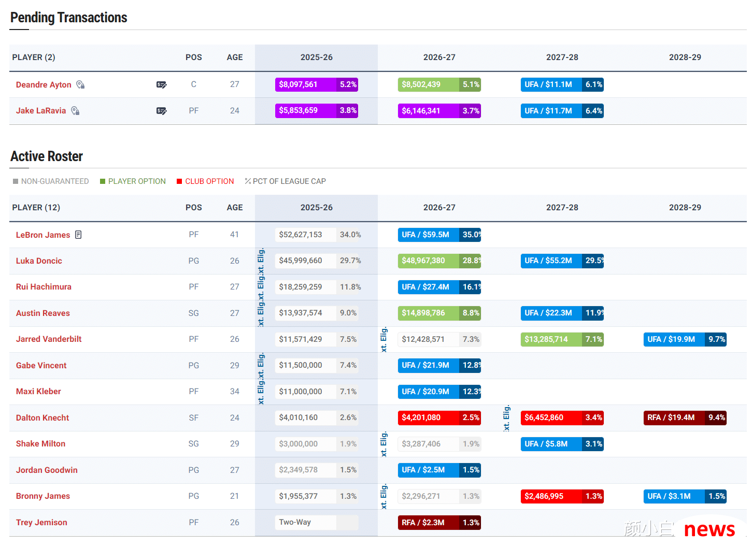Sort Pending Transactions by PLAYER (2) header

pyautogui.click(x=34, y=57)
